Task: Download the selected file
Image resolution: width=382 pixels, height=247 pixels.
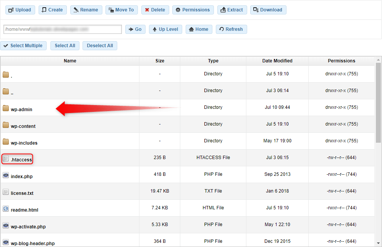Action: 268,10
